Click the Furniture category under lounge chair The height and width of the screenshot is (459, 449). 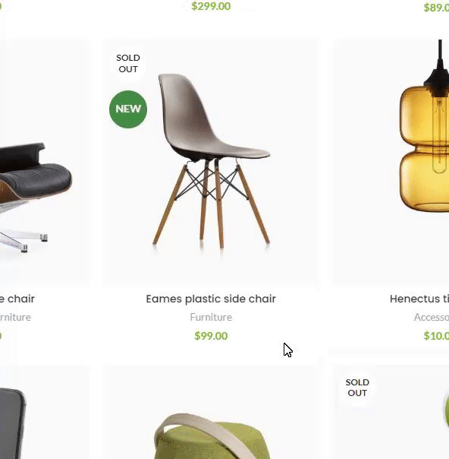click(15, 317)
